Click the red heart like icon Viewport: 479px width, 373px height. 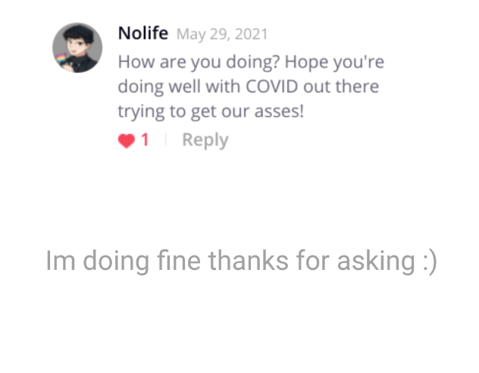(126, 140)
